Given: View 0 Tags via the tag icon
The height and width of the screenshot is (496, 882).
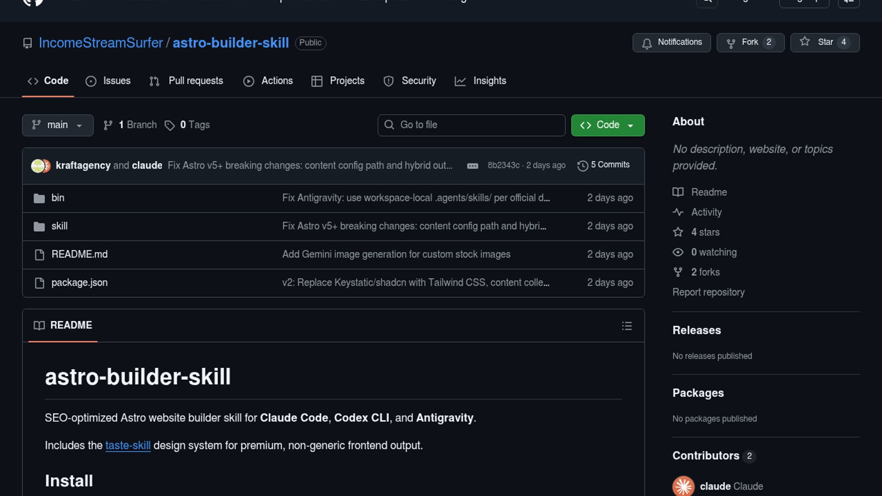Looking at the screenshot, I should (170, 125).
